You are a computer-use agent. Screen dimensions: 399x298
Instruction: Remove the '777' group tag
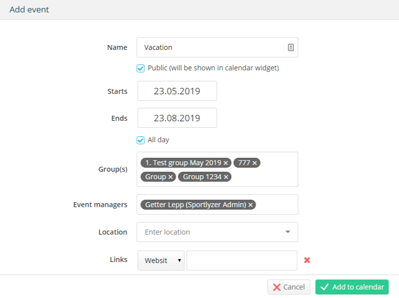click(255, 163)
